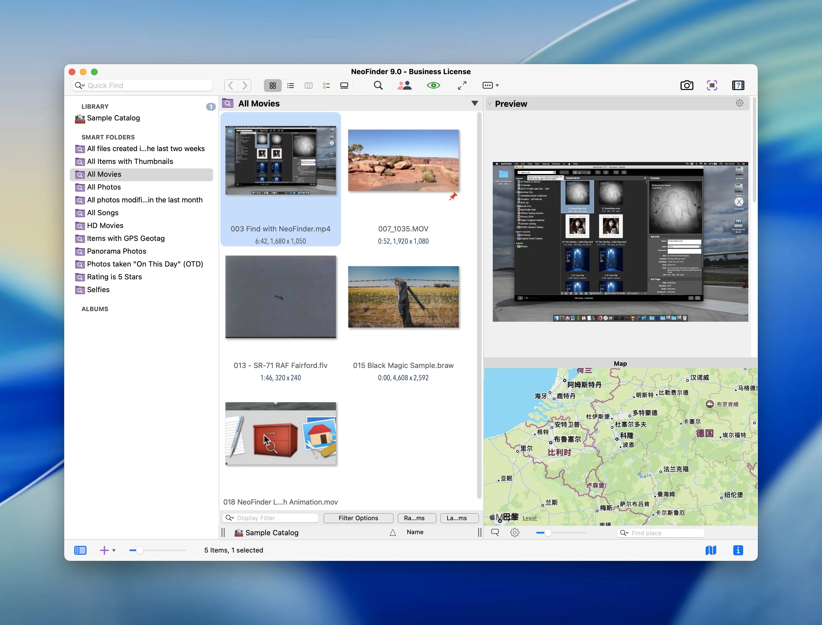Open Preview settings gear
The image size is (822, 625).
point(739,103)
